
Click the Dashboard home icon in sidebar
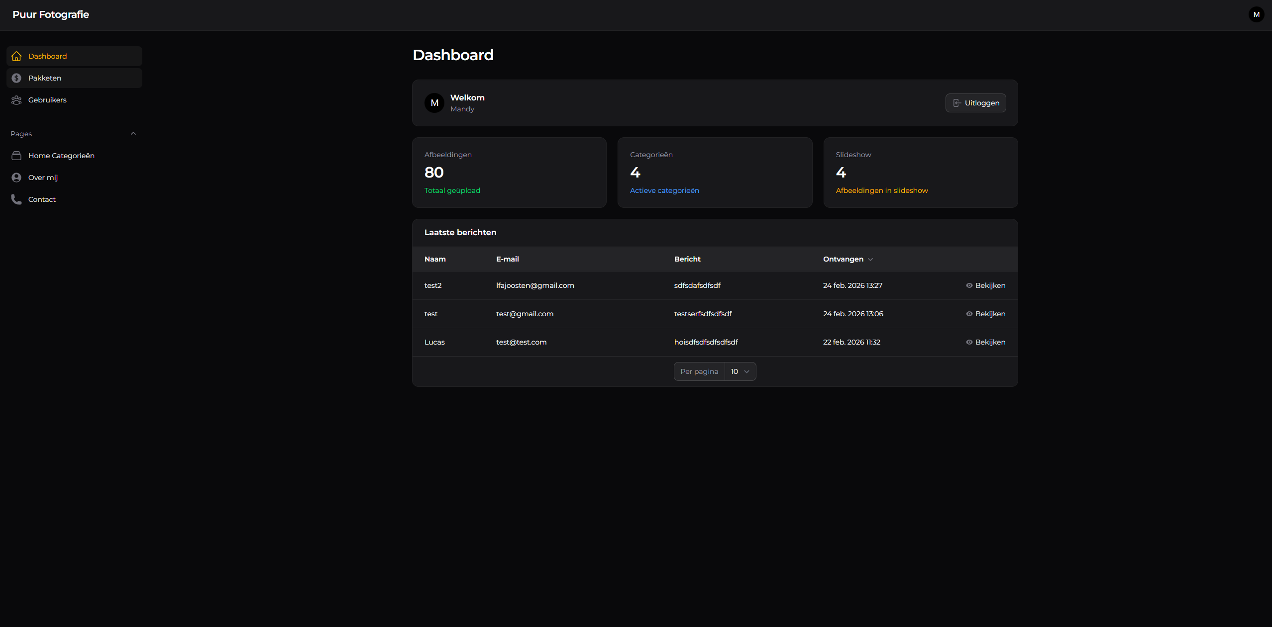point(16,56)
